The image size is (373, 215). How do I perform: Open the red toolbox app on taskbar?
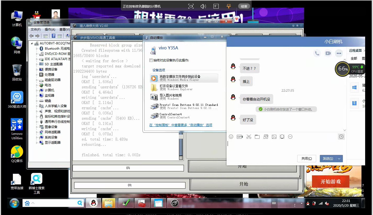(x=142, y=203)
